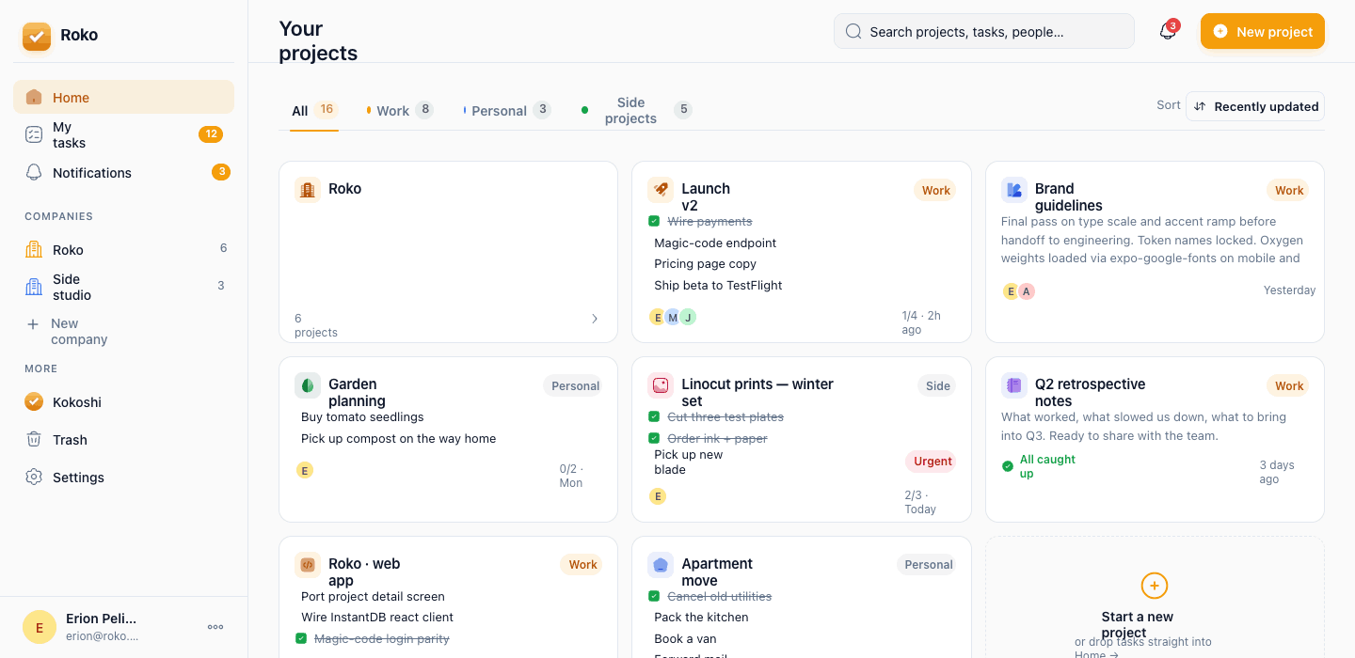Switch to the All projects tab
The width and height of the screenshot is (1355, 658).
pos(313,110)
